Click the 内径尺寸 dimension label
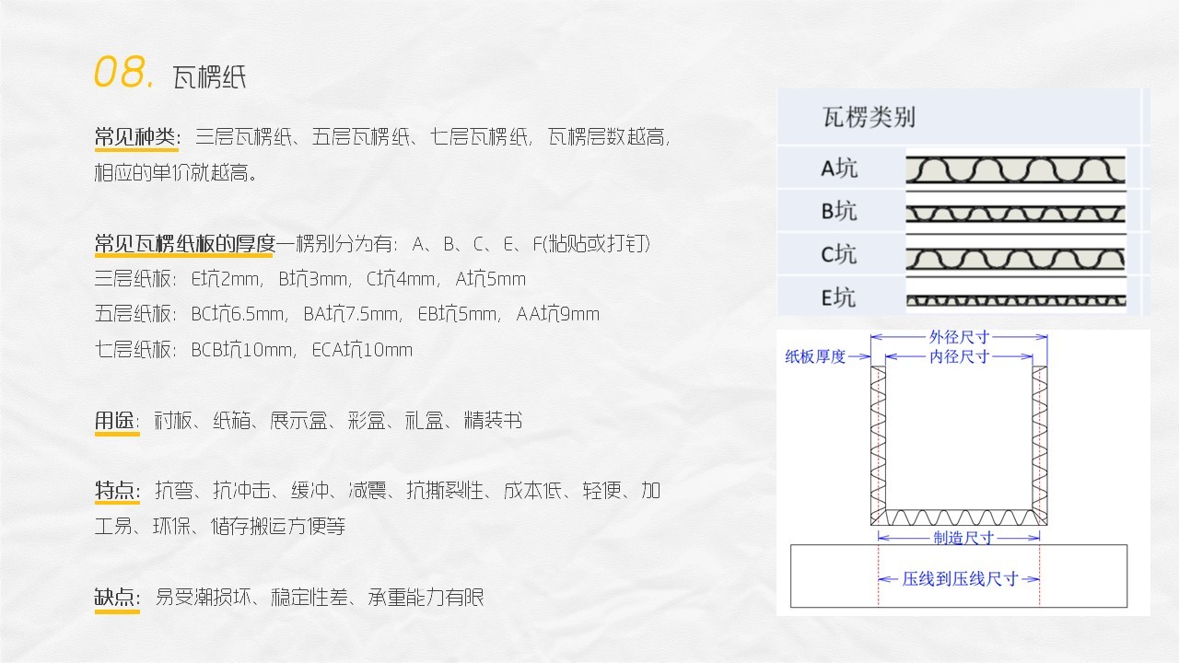This screenshot has height=663, width=1179. [x=959, y=356]
